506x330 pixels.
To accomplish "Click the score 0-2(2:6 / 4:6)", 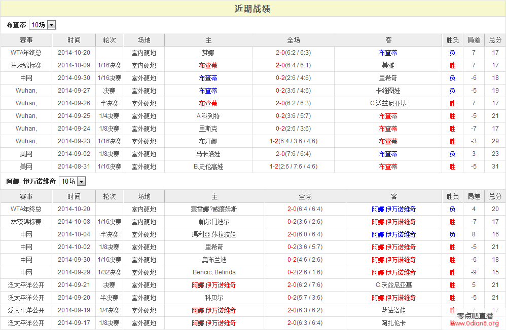I will coord(294,78).
